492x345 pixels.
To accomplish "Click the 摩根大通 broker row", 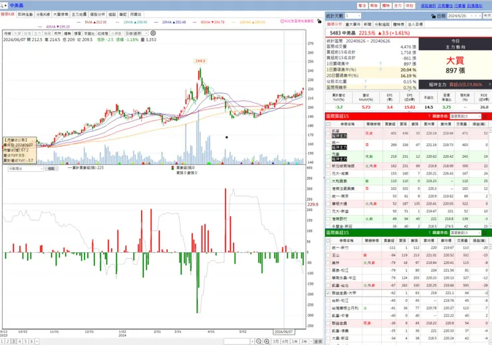I will [407, 204].
